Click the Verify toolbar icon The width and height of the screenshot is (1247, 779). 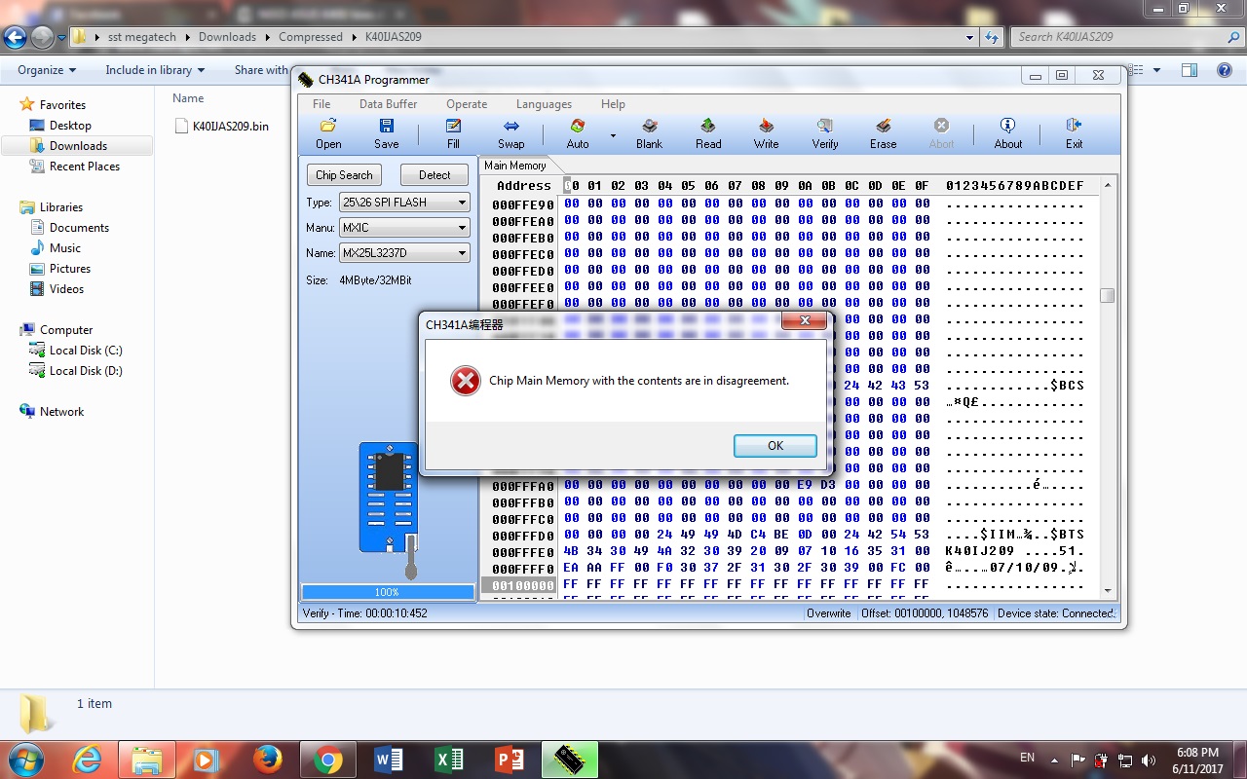(825, 133)
